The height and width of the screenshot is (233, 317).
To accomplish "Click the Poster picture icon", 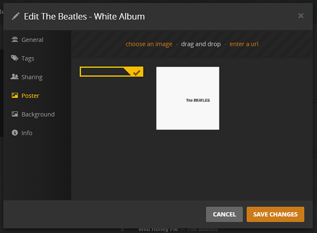I will (x=15, y=96).
